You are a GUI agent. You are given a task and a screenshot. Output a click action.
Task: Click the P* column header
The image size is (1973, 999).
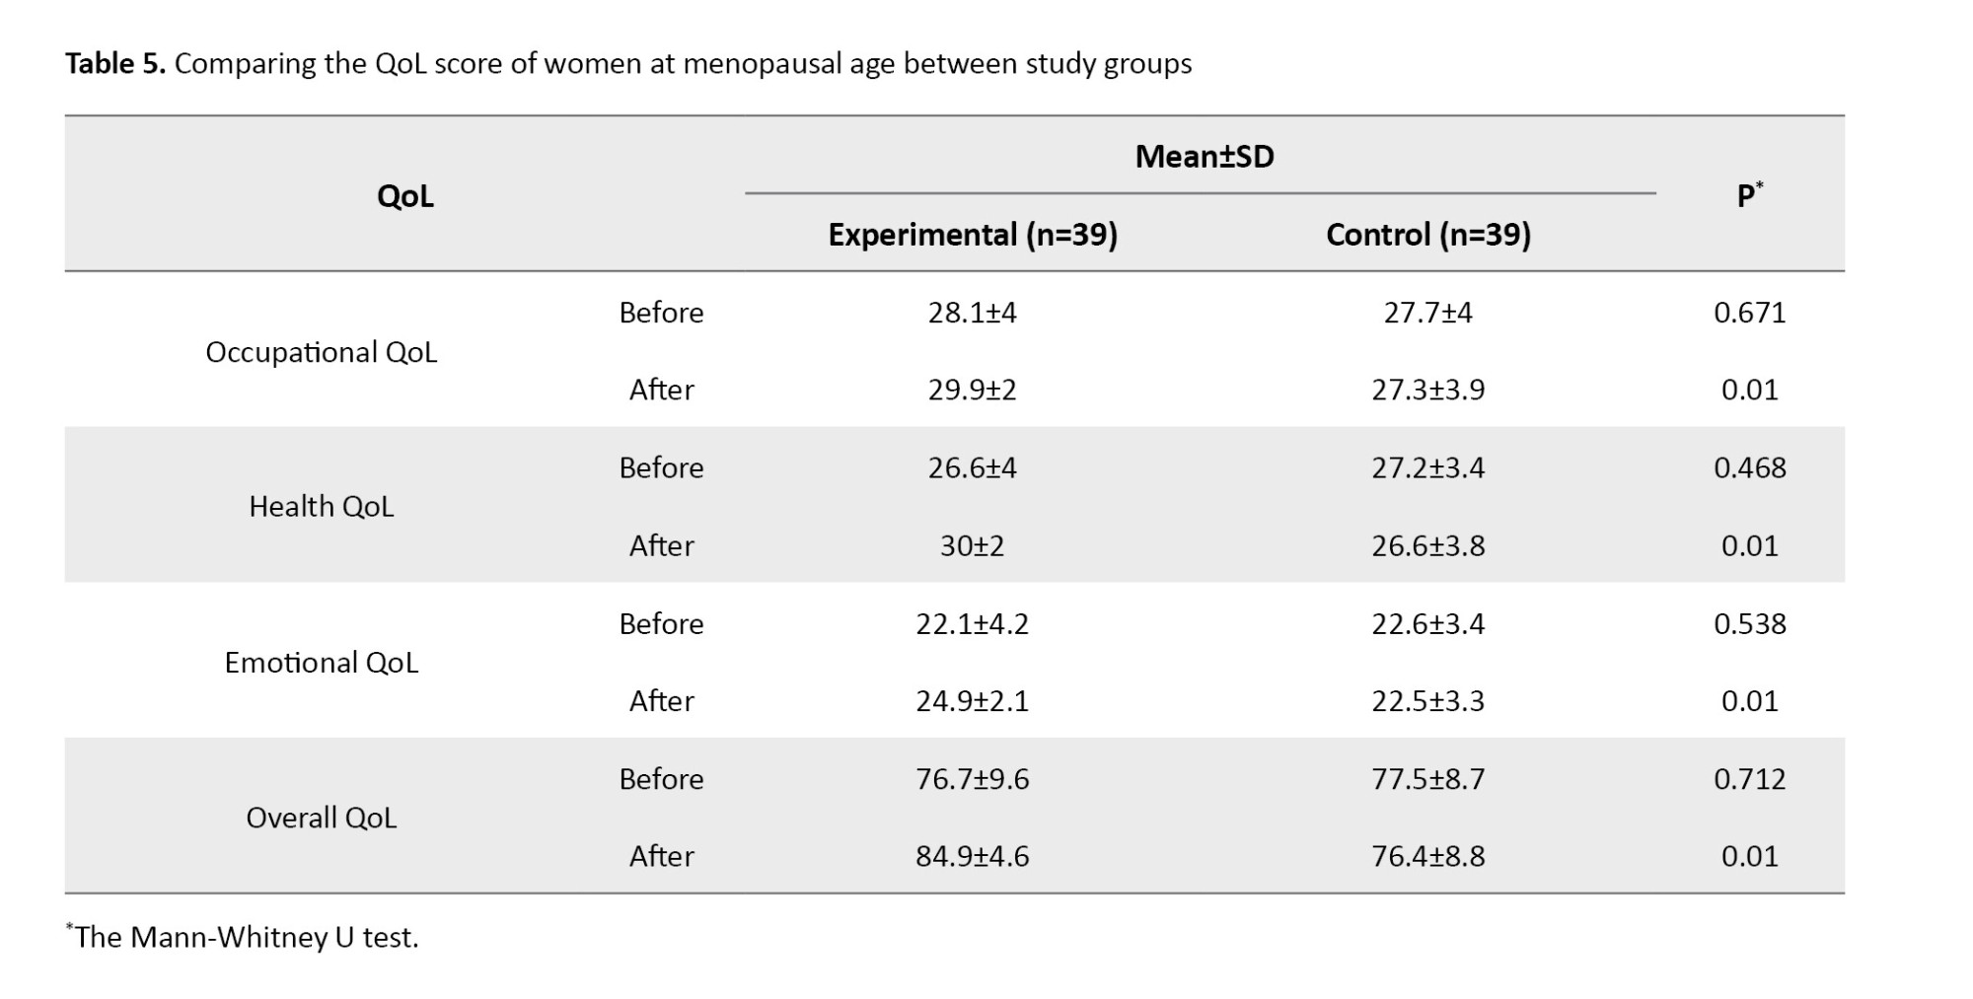[1749, 194]
